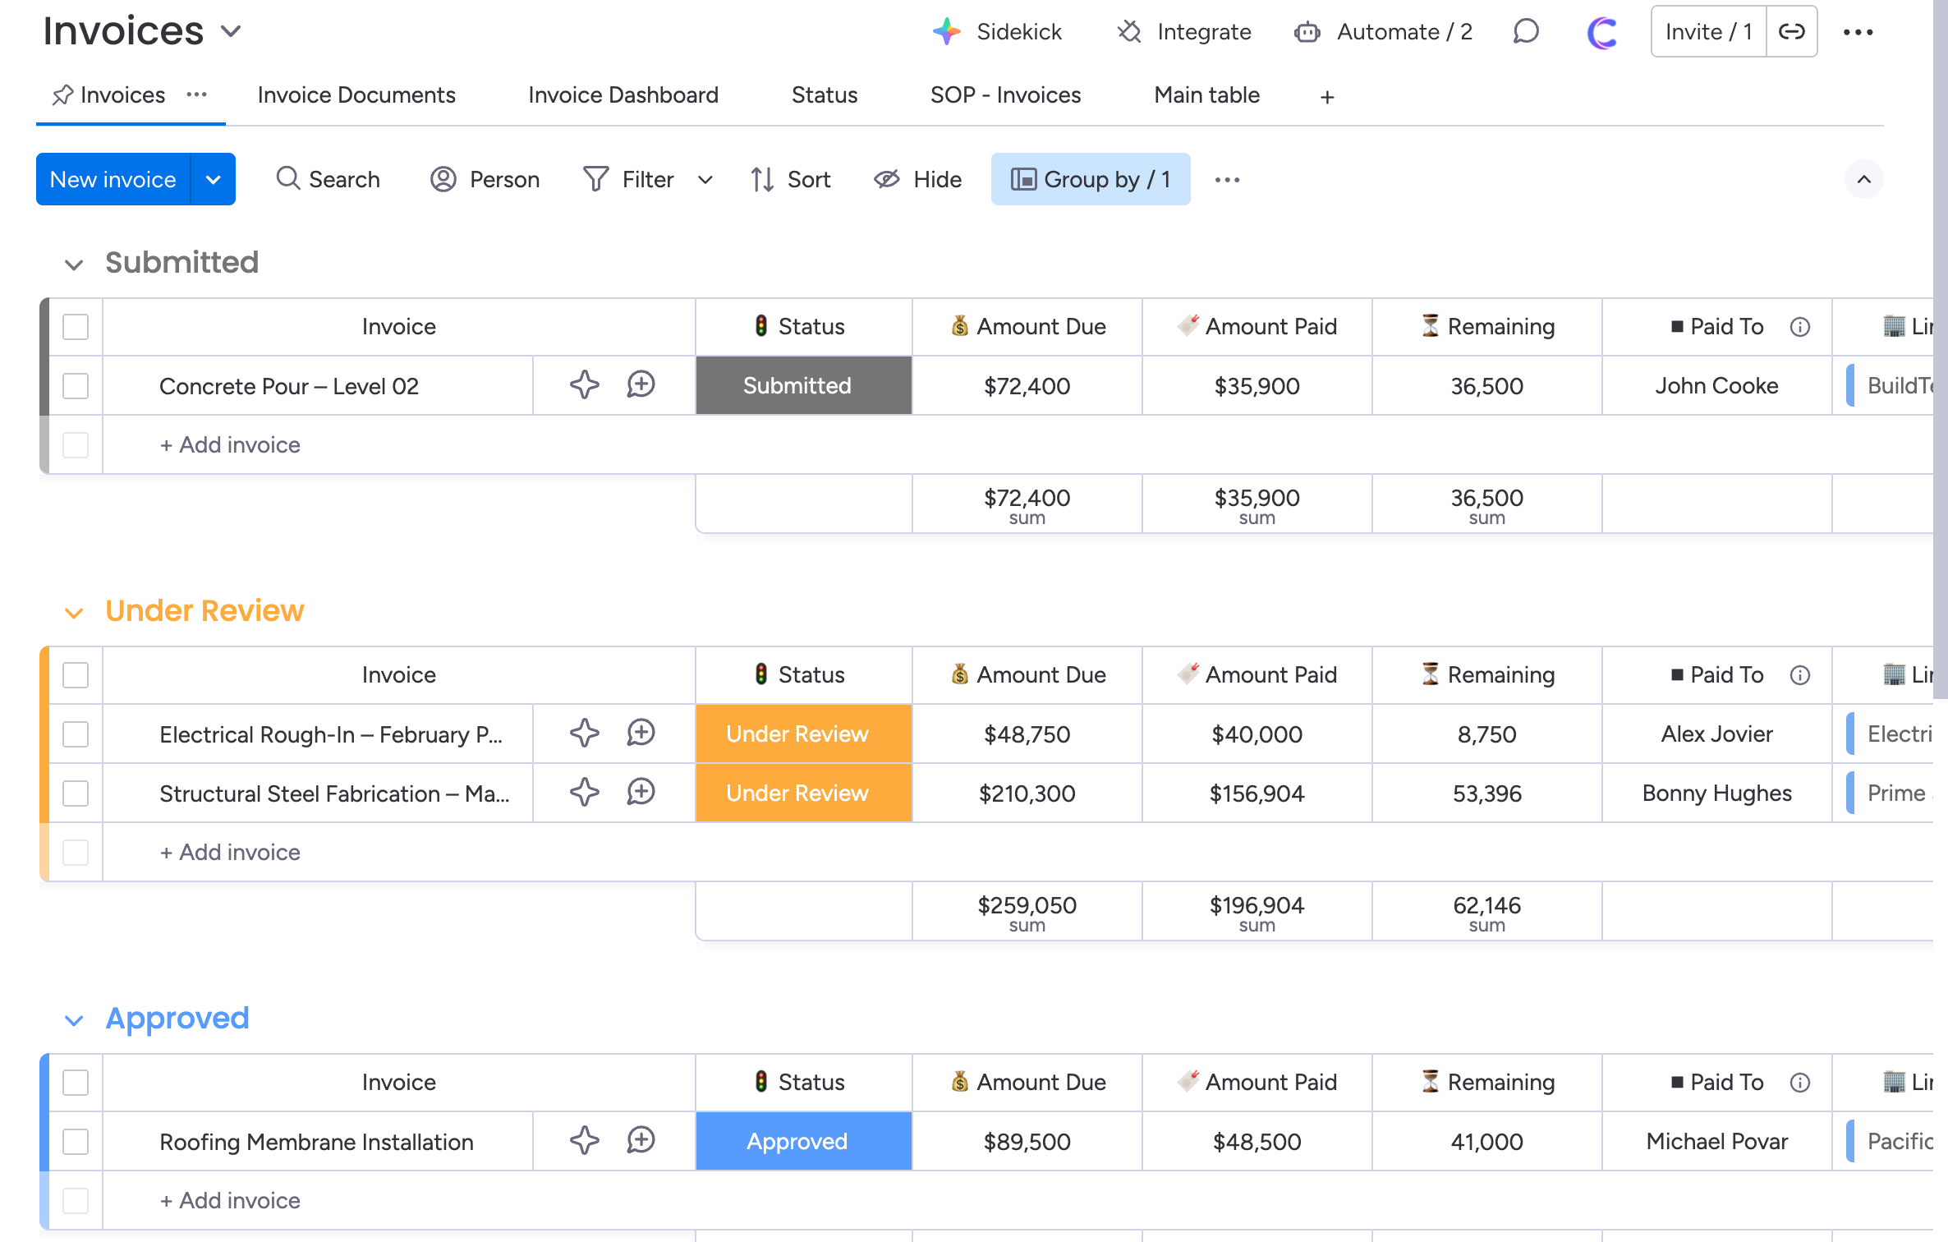Click AI sparkle on Concrete Pour row
Viewport: 1948px width, 1242px height.
(x=584, y=384)
